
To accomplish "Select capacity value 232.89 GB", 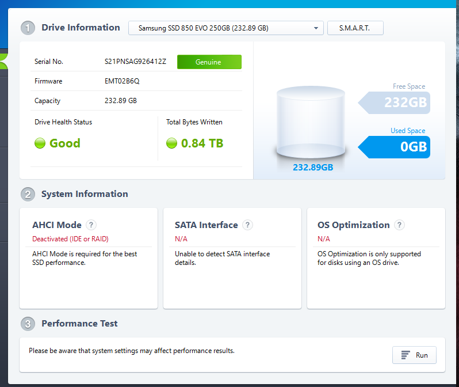I will 121,101.
